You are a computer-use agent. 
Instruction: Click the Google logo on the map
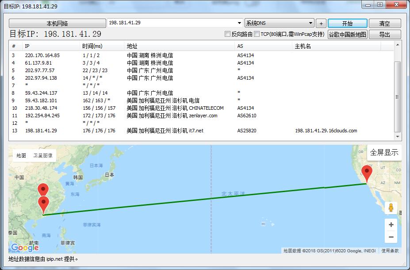[25, 247]
